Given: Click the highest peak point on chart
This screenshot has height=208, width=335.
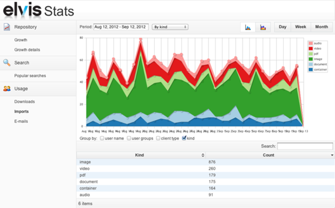Looking at the screenshot, I should click(x=141, y=39).
